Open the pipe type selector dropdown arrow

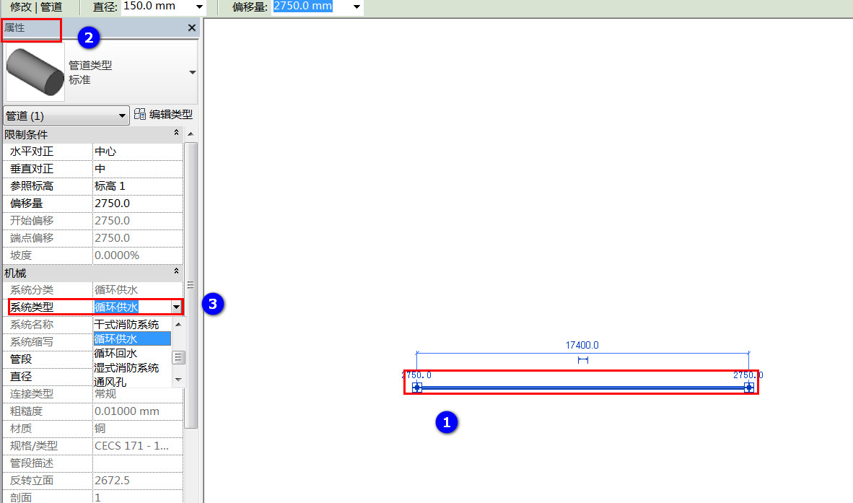[x=192, y=72]
